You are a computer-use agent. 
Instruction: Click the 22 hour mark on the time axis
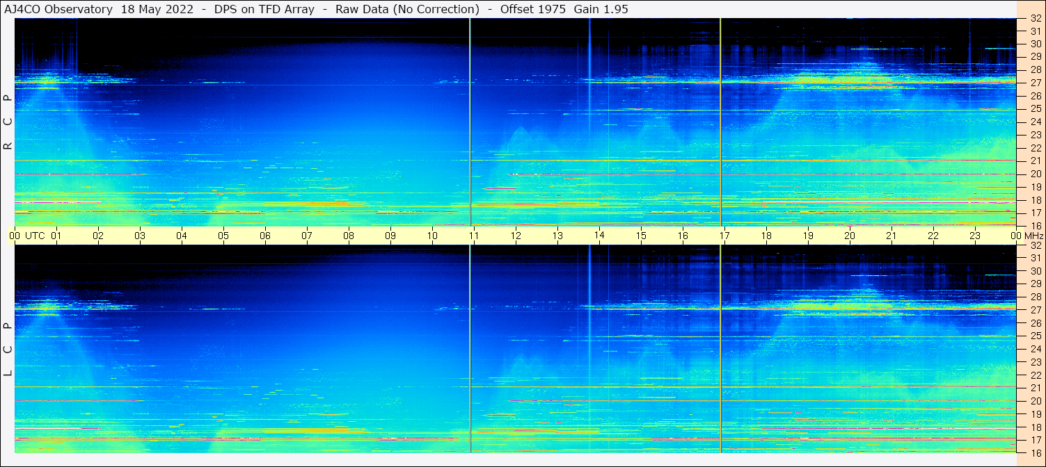pyautogui.click(x=933, y=236)
